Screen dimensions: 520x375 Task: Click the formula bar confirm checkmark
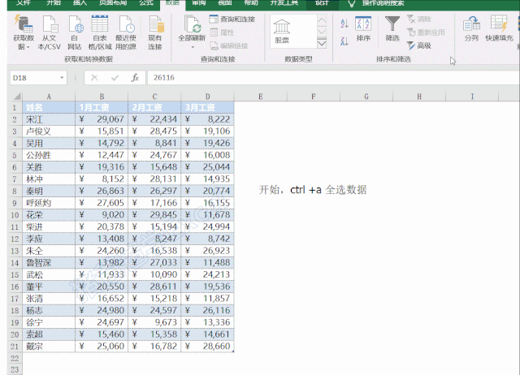115,78
